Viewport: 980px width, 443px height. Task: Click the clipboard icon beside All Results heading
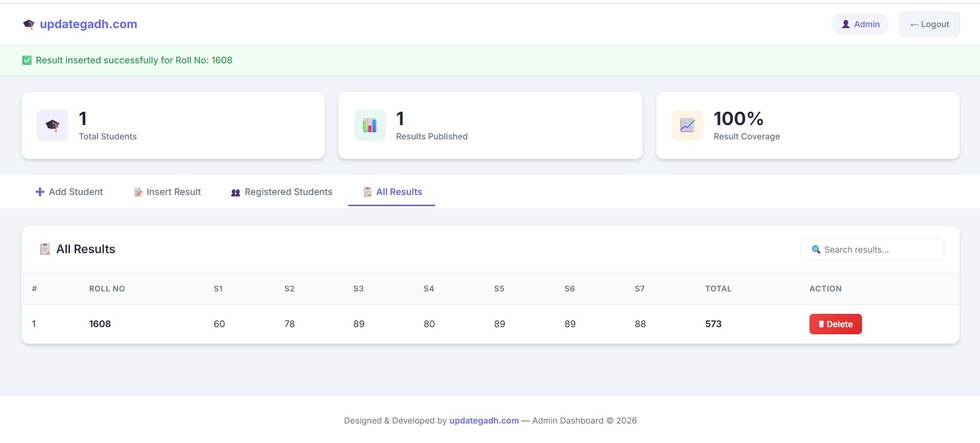point(45,249)
